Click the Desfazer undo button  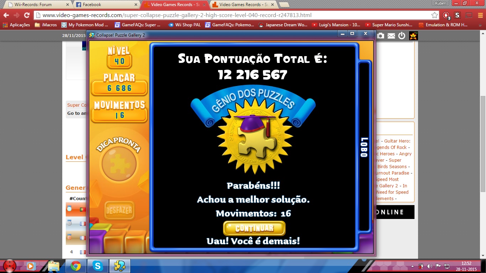pyautogui.click(x=118, y=210)
